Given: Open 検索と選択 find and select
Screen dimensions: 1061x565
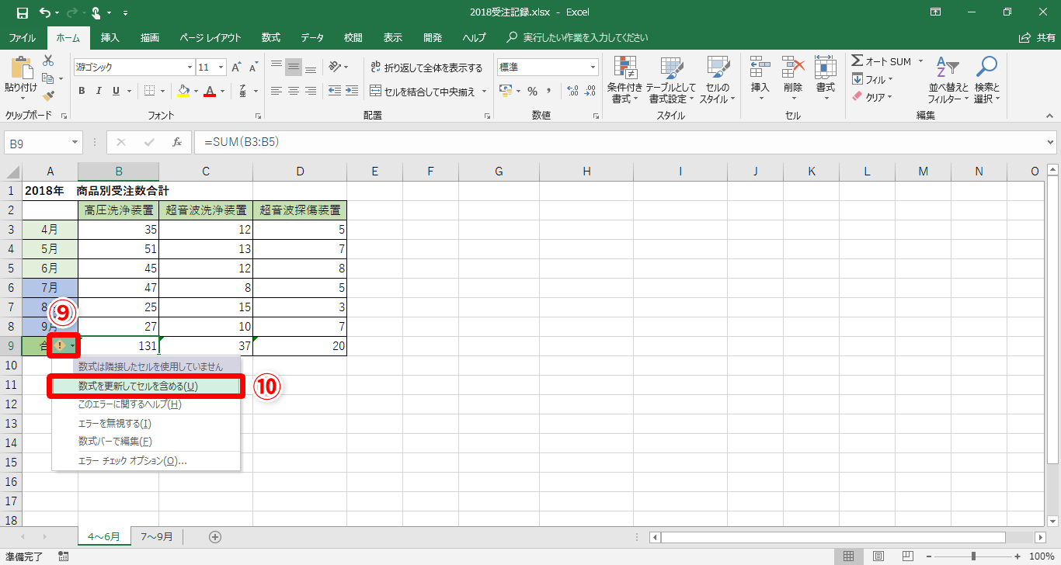Looking at the screenshot, I should pos(986,80).
